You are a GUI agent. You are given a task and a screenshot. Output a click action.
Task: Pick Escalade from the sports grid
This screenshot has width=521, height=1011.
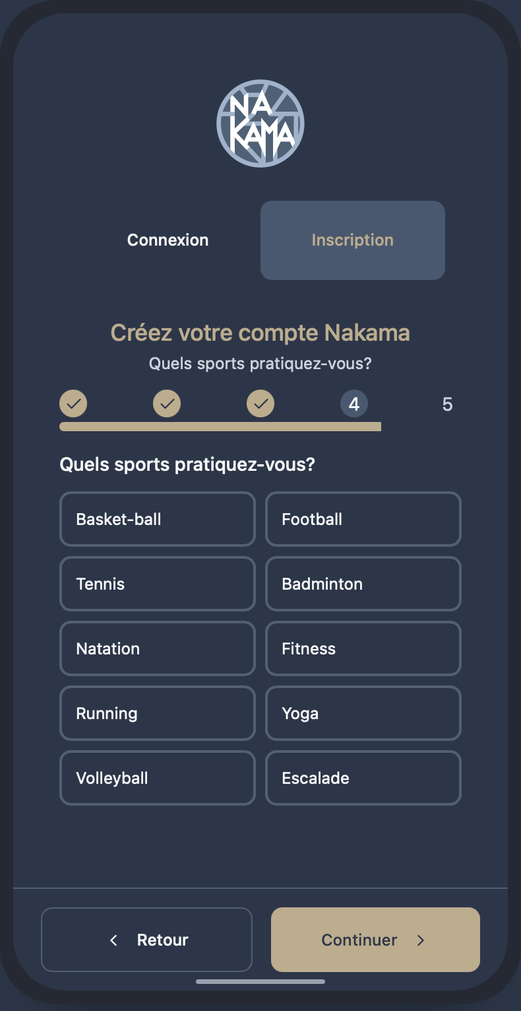point(363,778)
